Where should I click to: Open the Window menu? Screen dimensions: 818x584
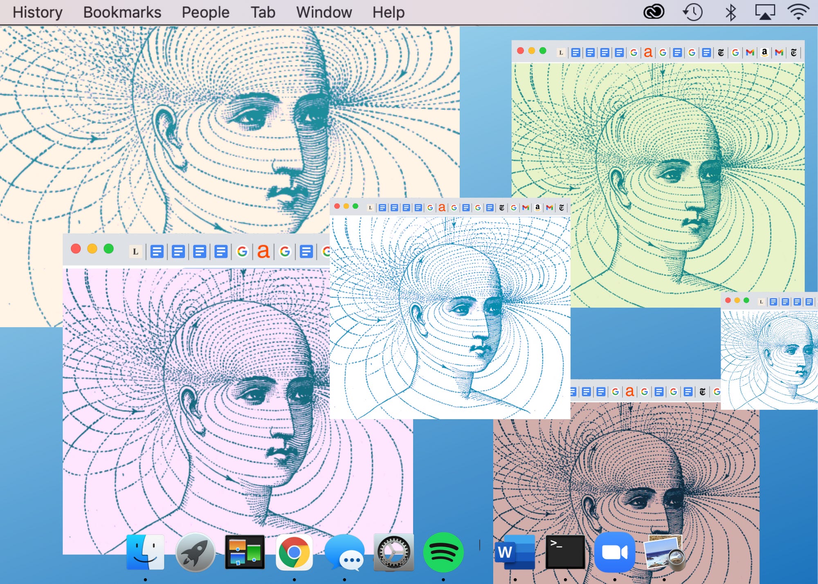point(324,12)
